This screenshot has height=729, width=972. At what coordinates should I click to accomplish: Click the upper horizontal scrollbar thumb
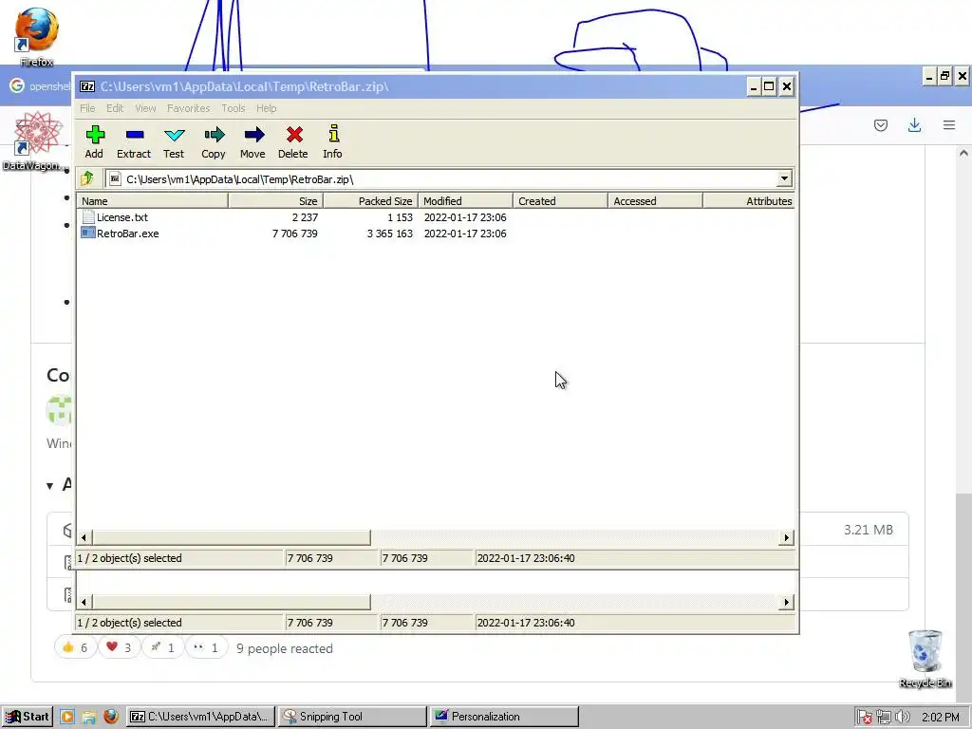point(232,537)
